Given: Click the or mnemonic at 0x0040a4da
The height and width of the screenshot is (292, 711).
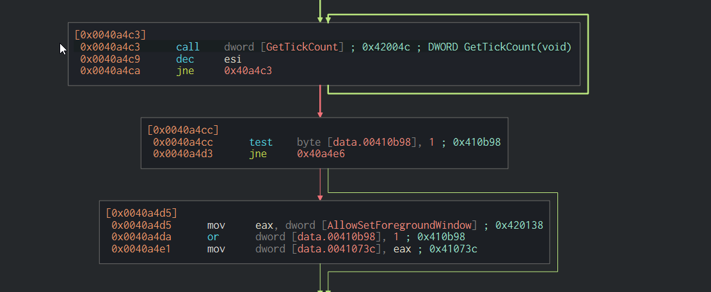Looking at the screenshot, I should (x=212, y=236).
